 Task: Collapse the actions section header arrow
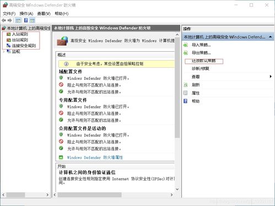[x=270, y=37]
